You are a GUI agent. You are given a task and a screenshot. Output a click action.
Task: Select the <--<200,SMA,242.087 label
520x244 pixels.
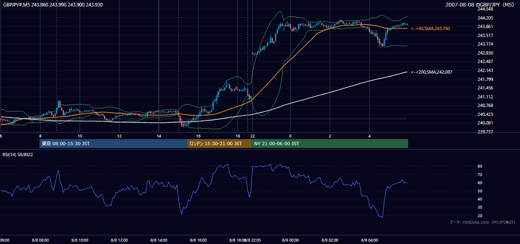click(432, 72)
